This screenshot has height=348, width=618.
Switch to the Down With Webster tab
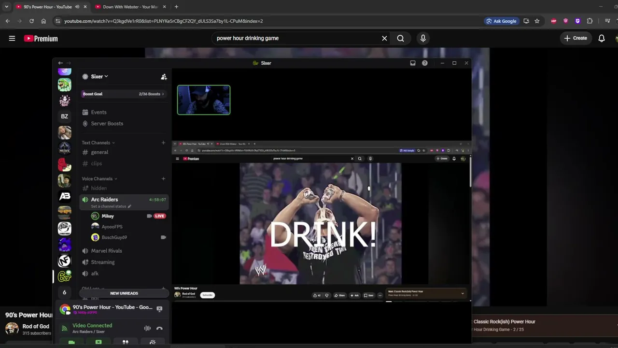tap(130, 7)
